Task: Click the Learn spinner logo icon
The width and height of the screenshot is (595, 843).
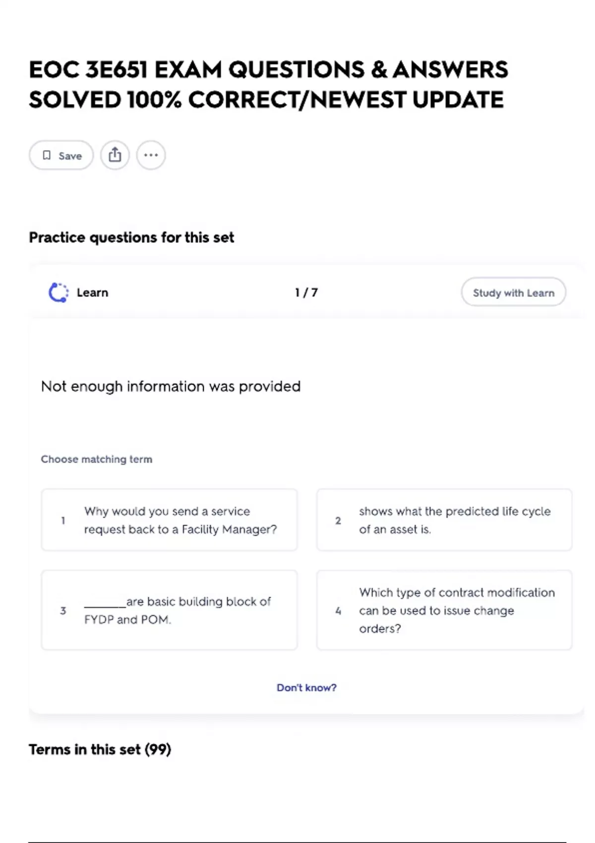Action: (59, 293)
